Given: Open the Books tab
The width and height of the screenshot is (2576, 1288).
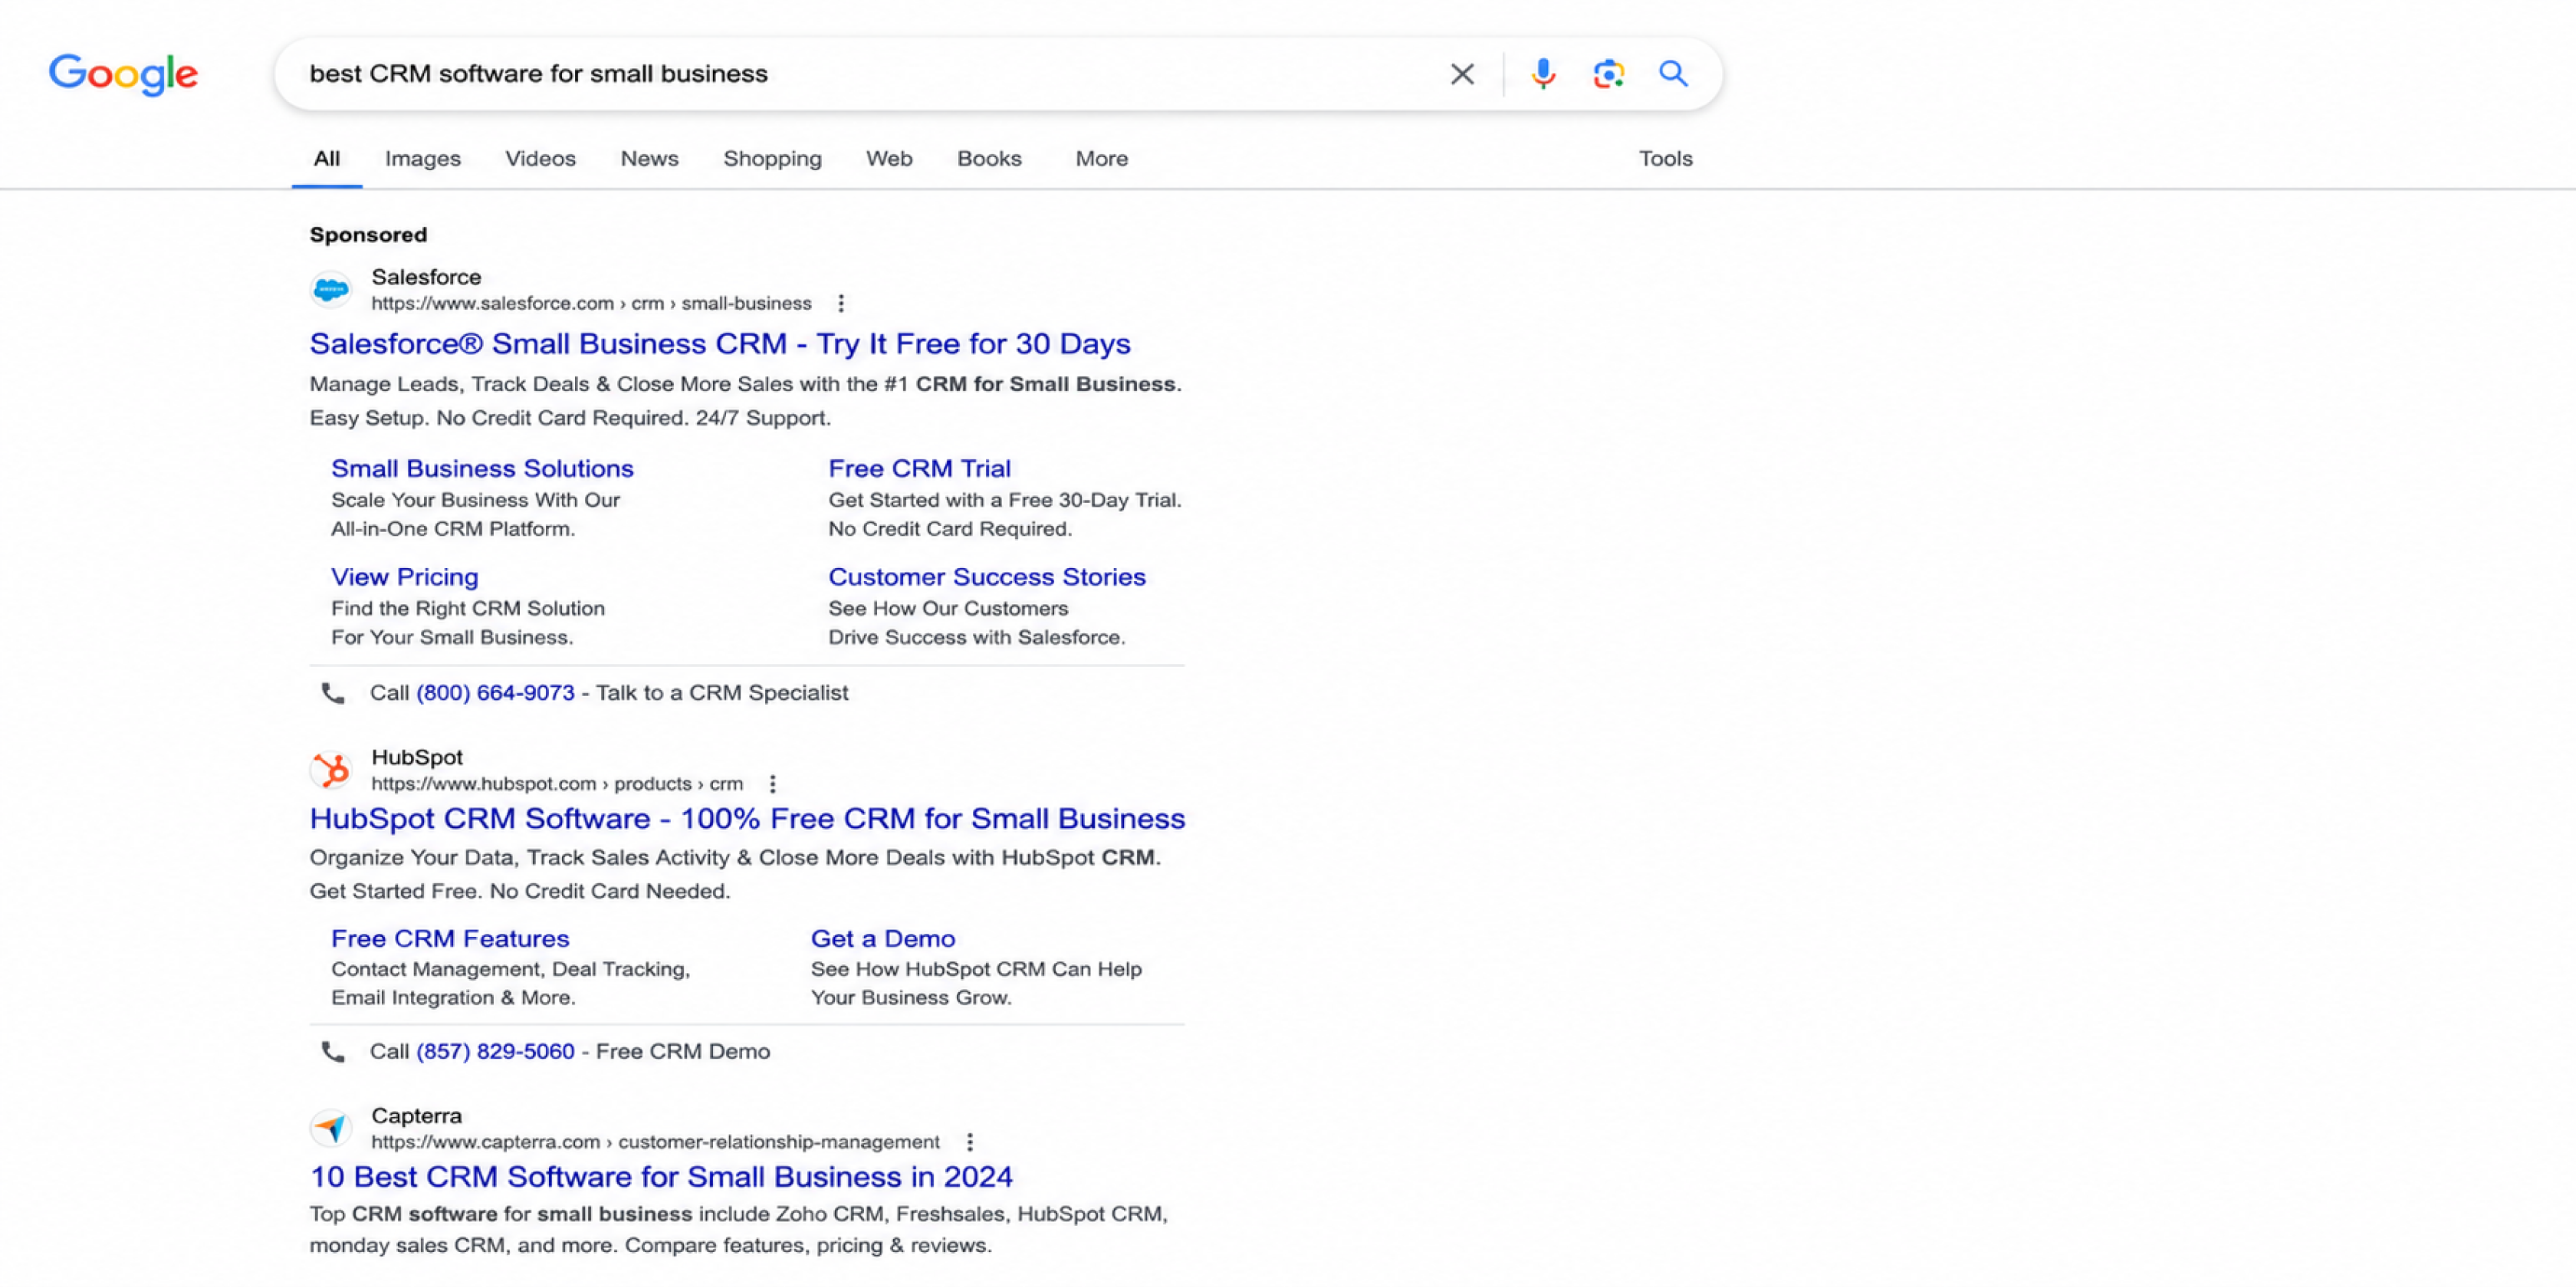Looking at the screenshot, I should (989, 159).
